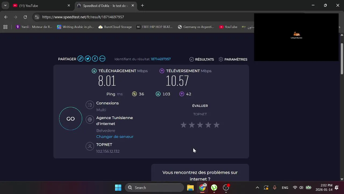Click the Belvedere server location text
The width and height of the screenshot is (344, 194).
tap(106, 130)
